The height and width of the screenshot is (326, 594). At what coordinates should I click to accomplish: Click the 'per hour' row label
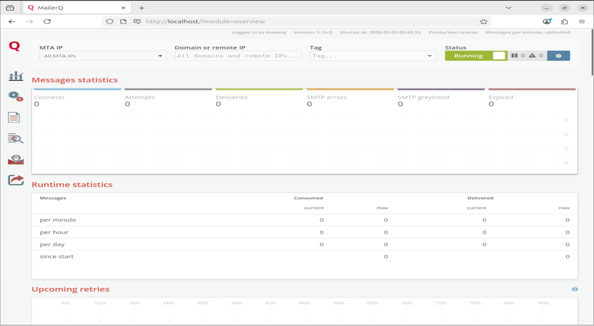tap(54, 232)
